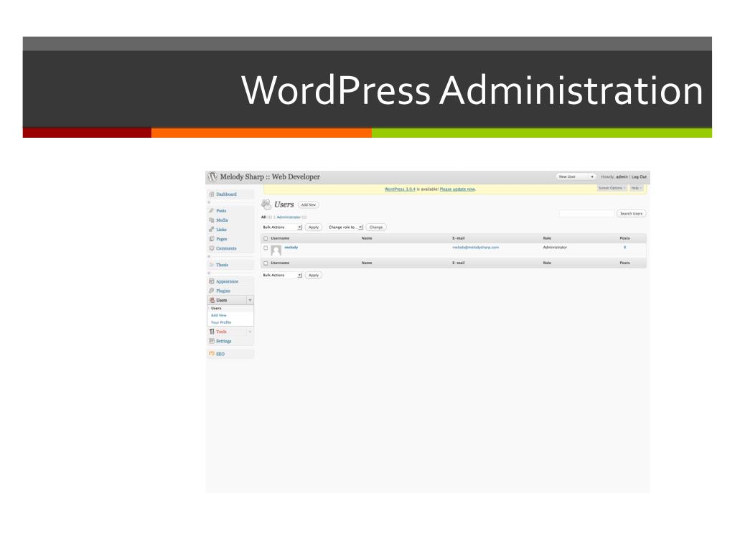Open the New User dropdown in the header
This screenshot has height=551, width=735.
click(576, 176)
